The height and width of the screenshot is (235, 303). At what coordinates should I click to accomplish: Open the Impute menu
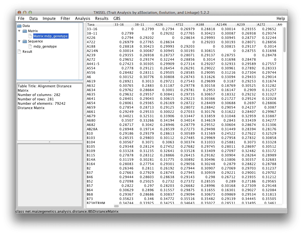(x=49, y=18)
